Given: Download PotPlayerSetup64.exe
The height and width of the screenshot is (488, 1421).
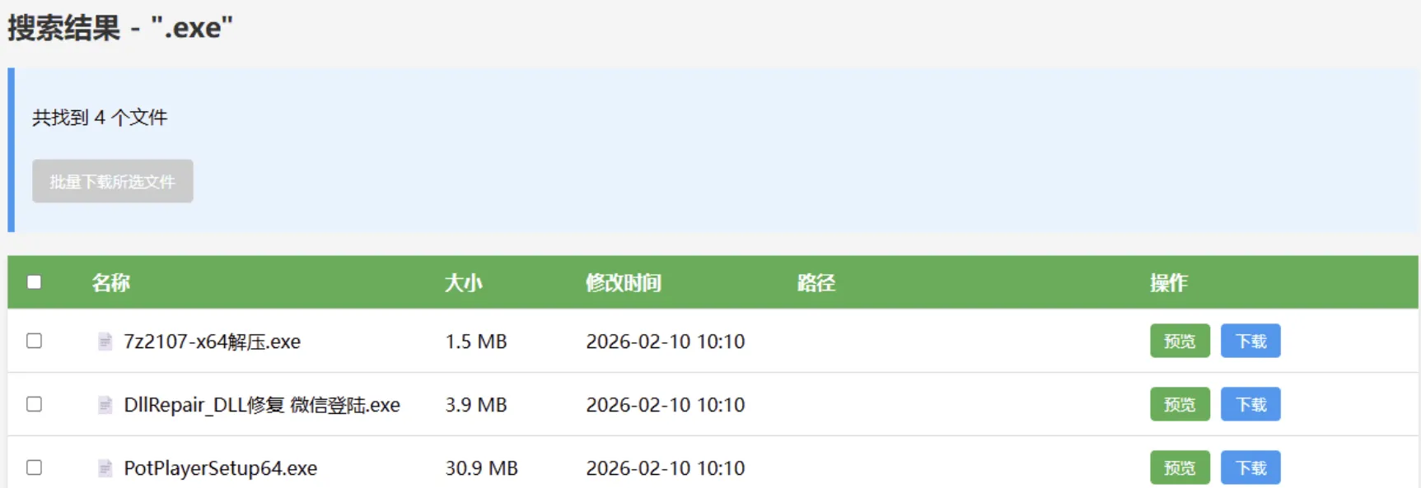Looking at the screenshot, I should [x=1250, y=467].
